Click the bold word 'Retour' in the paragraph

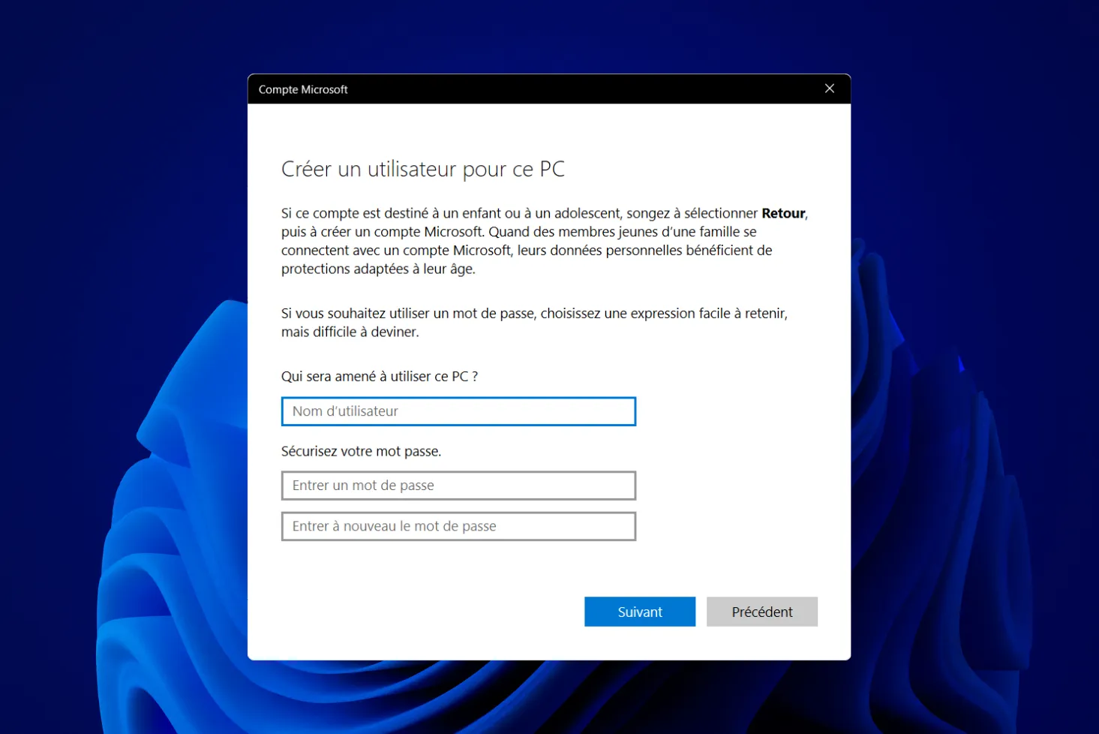(x=782, y=213)
